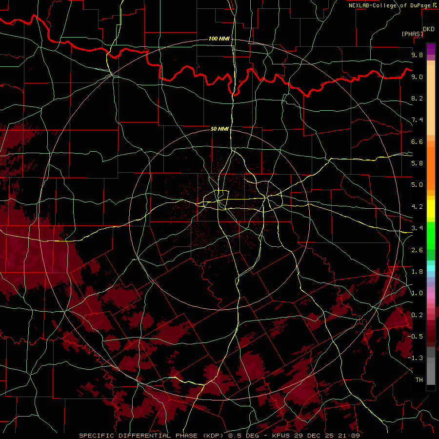Select the 100 NMI range ring label
The width and height of the screenshot is (439, 439).
[x=219, y=39]
